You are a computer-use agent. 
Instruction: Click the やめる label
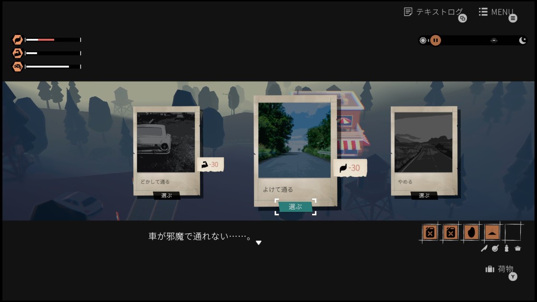pyautogui.click(x=405, y=182)
